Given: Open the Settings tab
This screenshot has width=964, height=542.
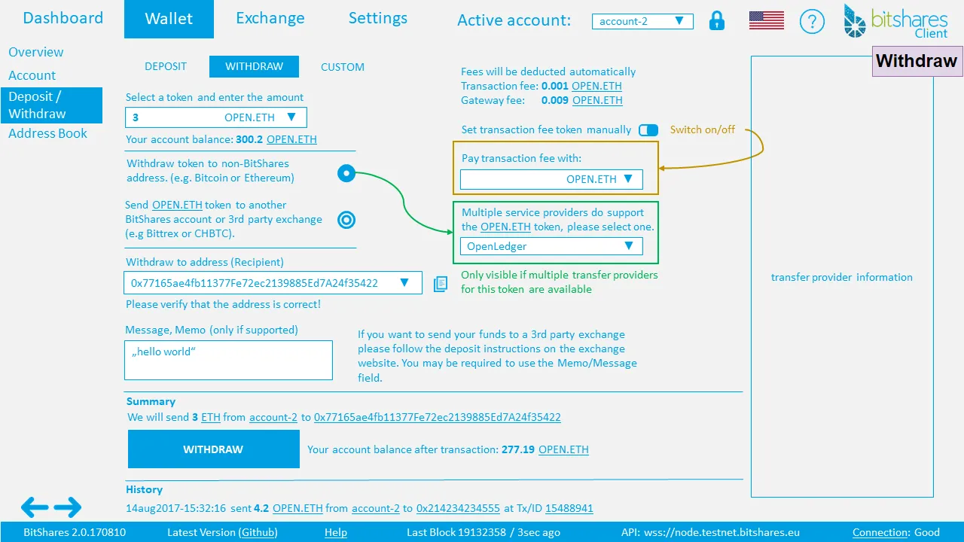Looking at the screenshot, I should (x=377, y=18).
